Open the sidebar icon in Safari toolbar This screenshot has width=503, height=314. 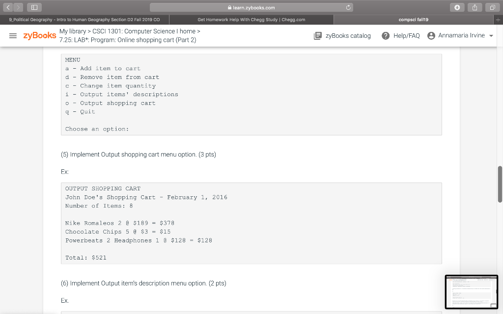pyautogui.click(x=33, y=7)
